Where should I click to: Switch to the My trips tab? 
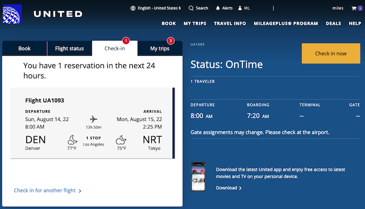point(160,48)
